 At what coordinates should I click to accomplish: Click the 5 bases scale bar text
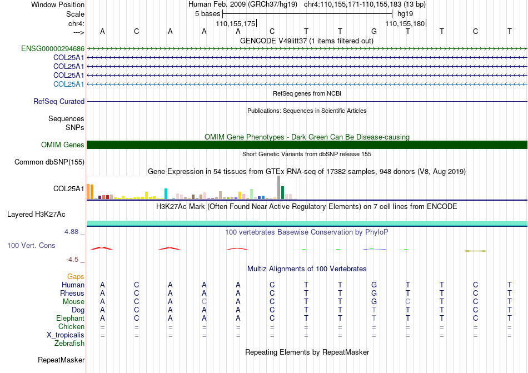coord(207,14)
